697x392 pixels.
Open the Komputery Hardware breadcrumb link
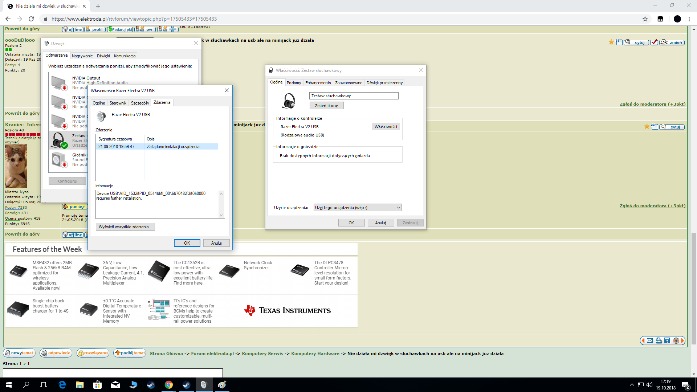click(x=315, y=354)
